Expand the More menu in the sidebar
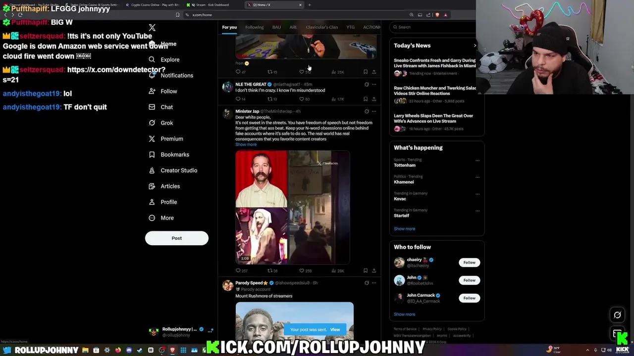Viewport: 634px width, 356px height. click(x=161, y=218)
